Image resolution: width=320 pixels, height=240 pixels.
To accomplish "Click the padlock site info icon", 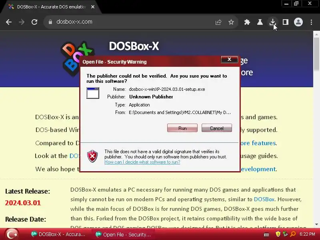I will click(x=50, y=22).
